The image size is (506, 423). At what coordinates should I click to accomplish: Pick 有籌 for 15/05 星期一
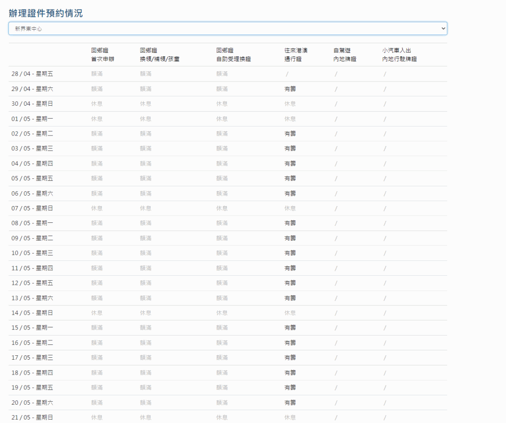pyautogui.click(x=290, y=328)
